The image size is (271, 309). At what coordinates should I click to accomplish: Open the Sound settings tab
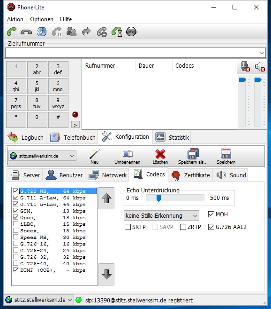[231, 175]
